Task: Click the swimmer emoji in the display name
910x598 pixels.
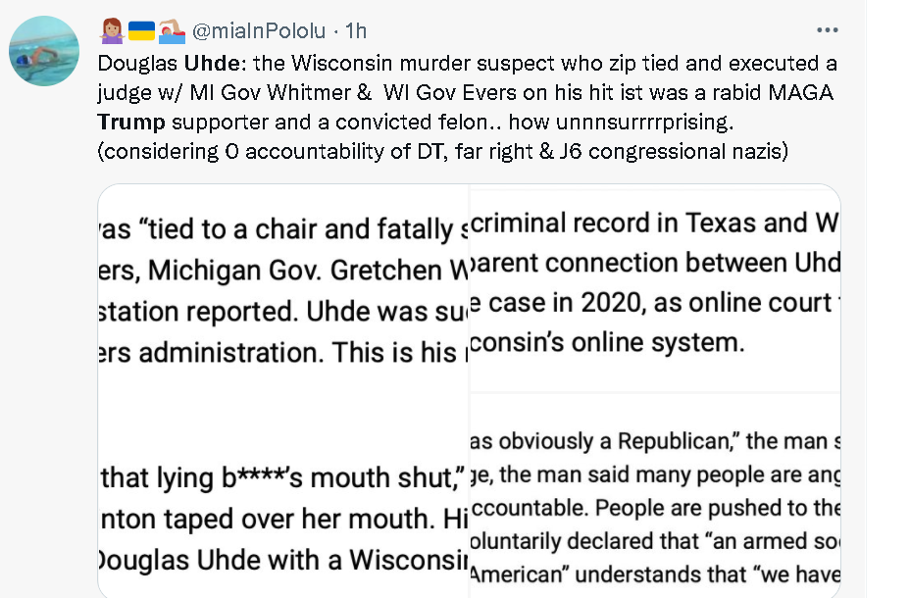Action: (173, 32)
